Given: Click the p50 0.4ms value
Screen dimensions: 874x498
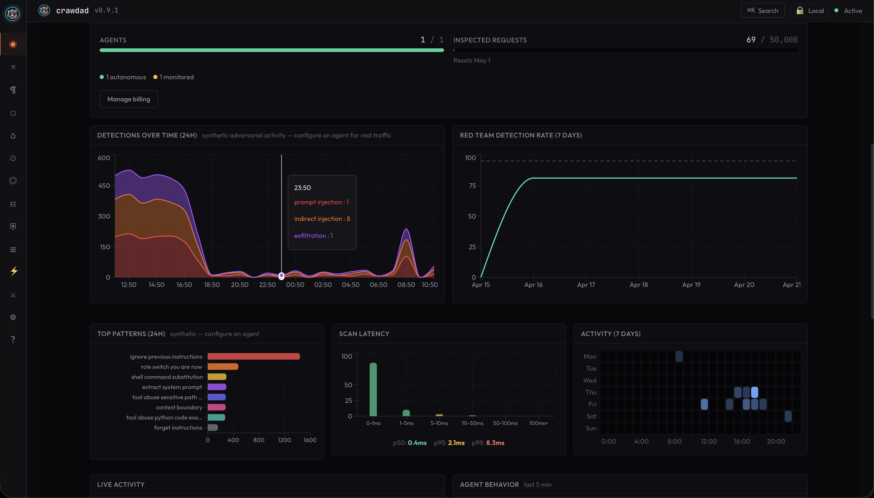Looking at the screenshot, I should pos(417,443).
